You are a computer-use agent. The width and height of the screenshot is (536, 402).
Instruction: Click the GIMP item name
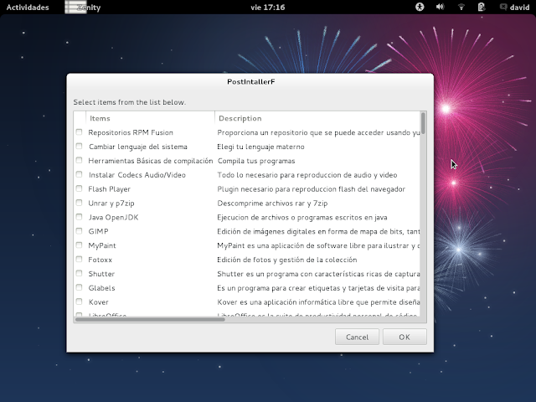click(99, 231)
